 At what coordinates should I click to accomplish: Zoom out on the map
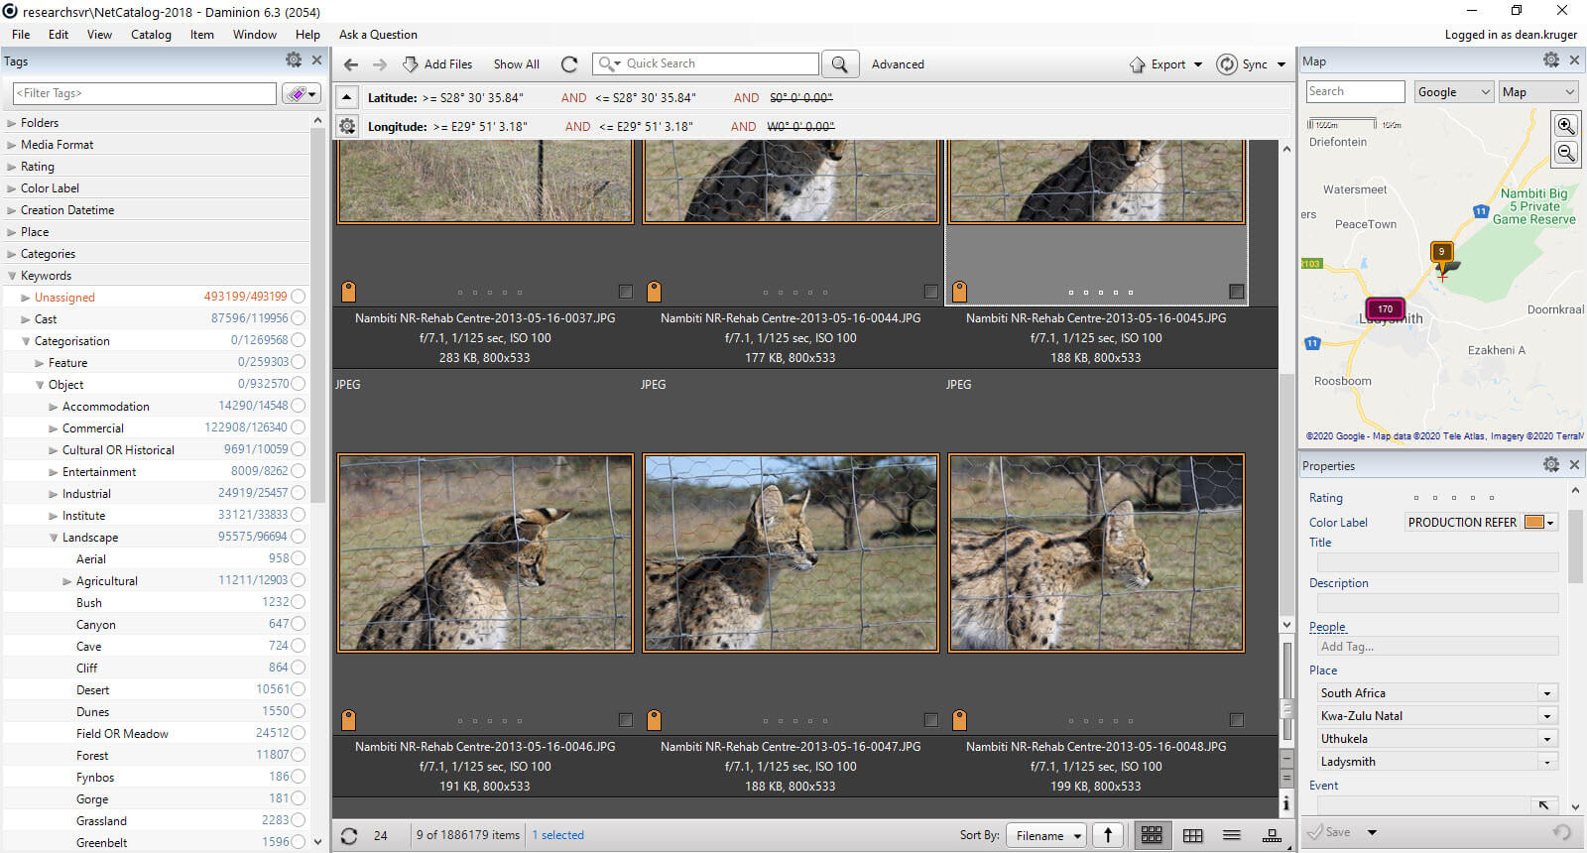pos(1565,153)
